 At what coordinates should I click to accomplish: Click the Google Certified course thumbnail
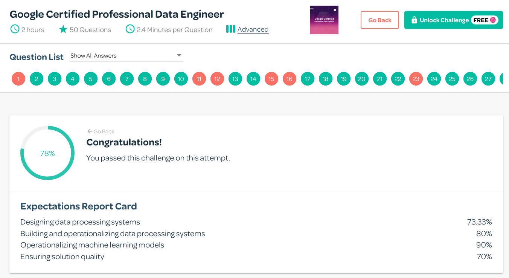[x=324, y=20]
